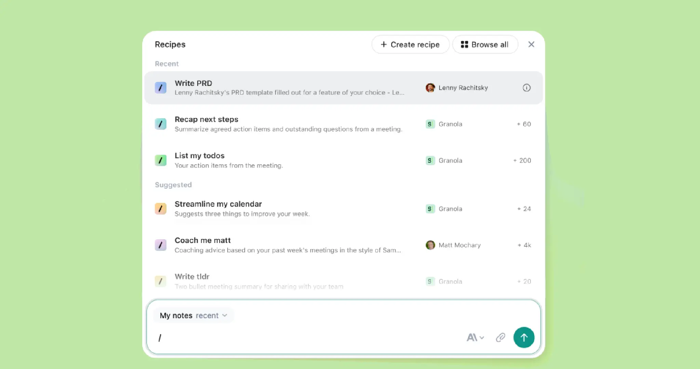
Task: Select the Recap next steps recipe
Action: tap(288, 124)
